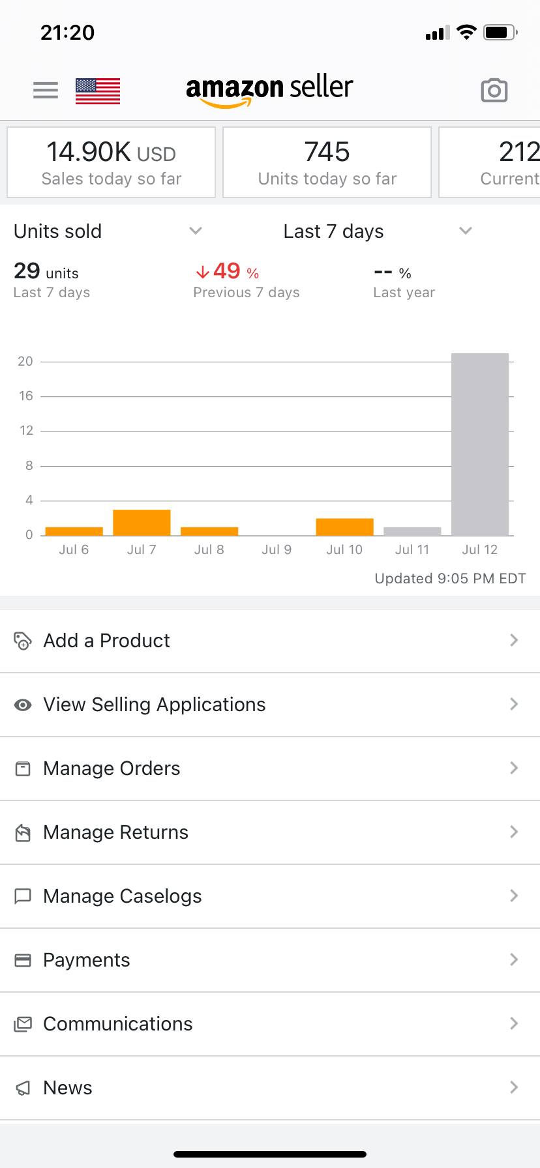Tap the gray Jul 12 chart bar
Screen dimensions: 540x1168
point(480,445)
